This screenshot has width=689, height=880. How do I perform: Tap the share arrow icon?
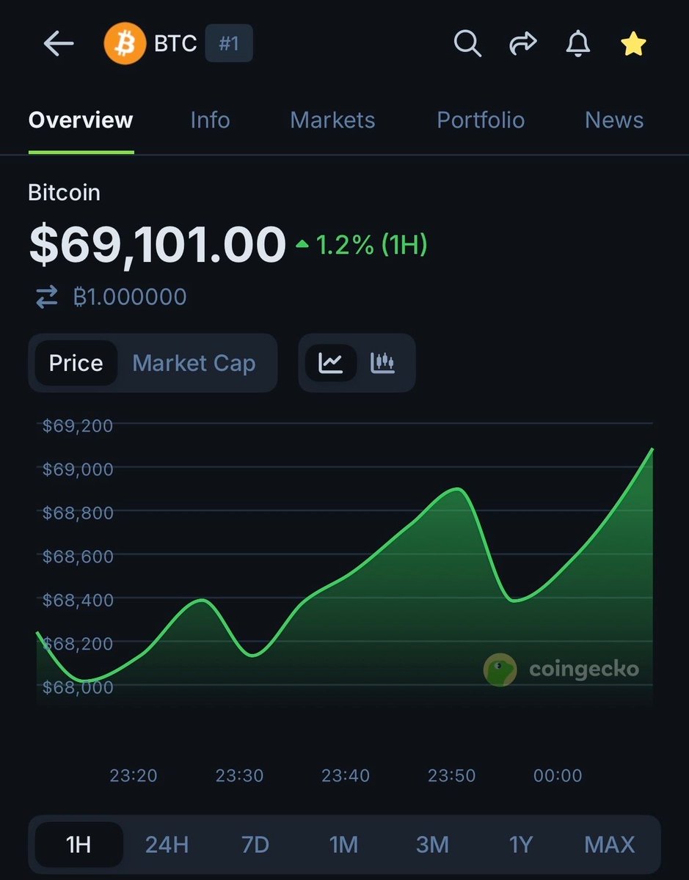click(522, 44)
